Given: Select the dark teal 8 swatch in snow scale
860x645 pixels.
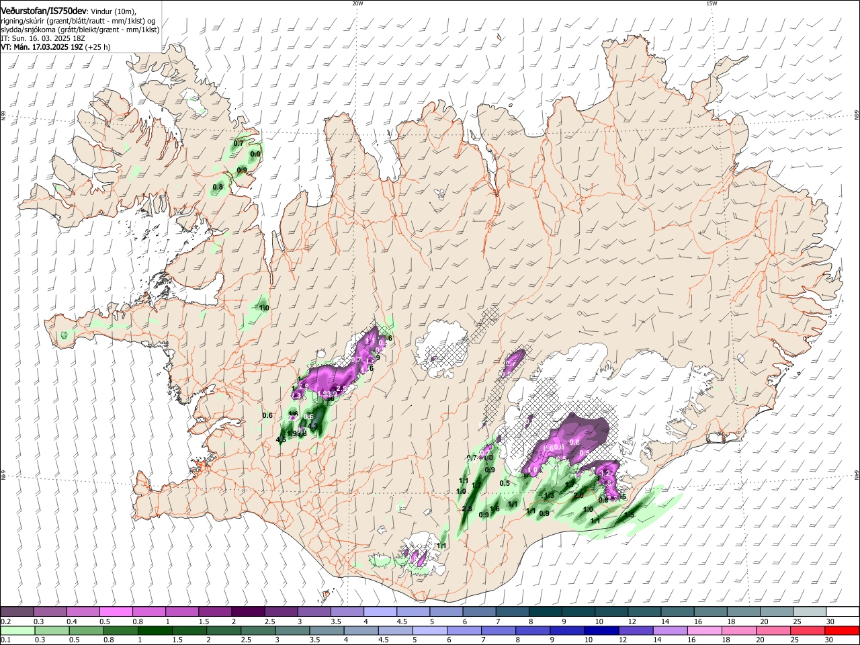Looking at the screenshot, I should pos(546,611).
